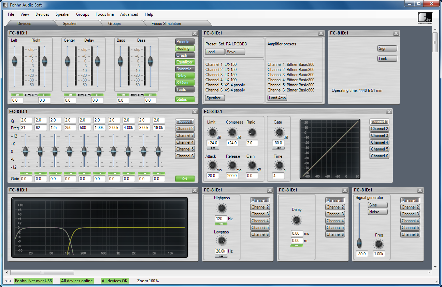This screenshot has width=442, height=287.
Task: Click the Fohhn logo at top right
Action: [x=425, y=18]
